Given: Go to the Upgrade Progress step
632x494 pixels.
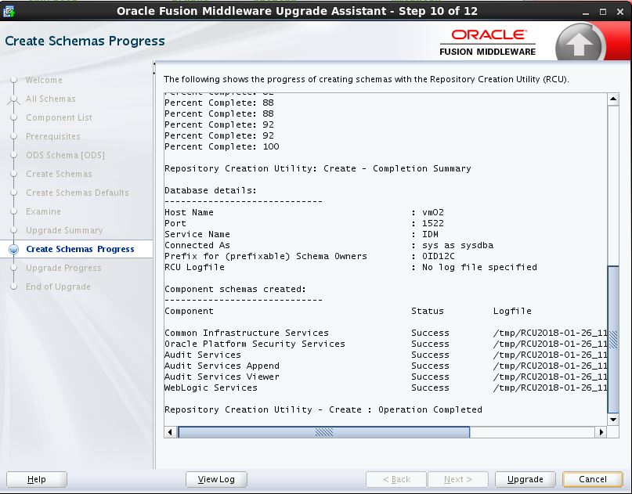Looking at the screenshot, I should [x=63, y=268].
